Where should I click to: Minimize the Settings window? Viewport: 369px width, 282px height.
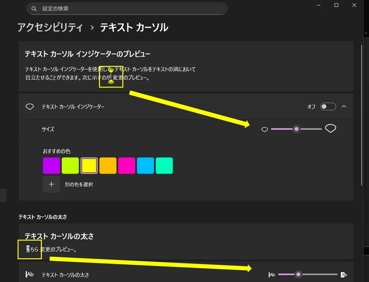tap(319, 5)
